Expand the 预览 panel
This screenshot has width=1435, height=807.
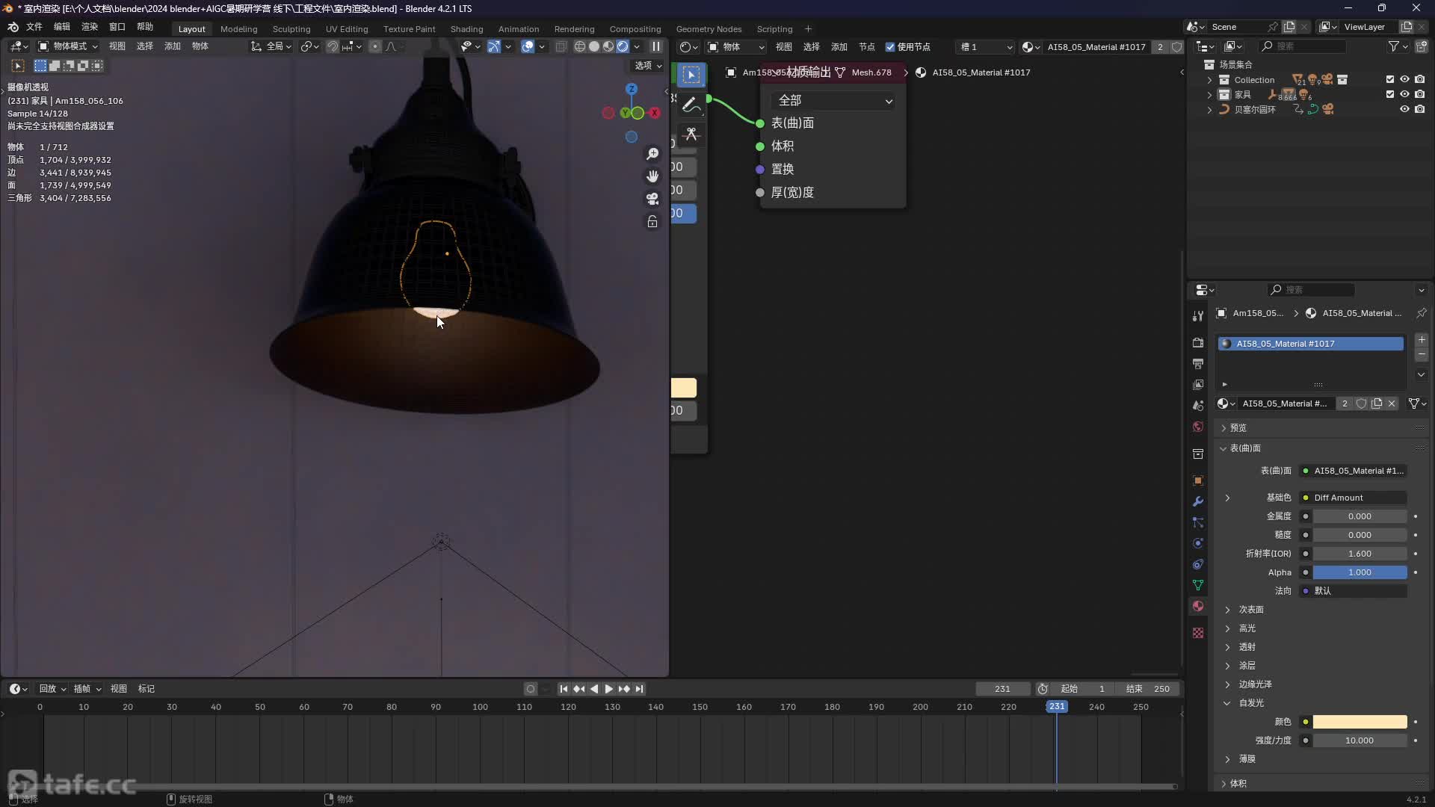(x=1238, y=428)
